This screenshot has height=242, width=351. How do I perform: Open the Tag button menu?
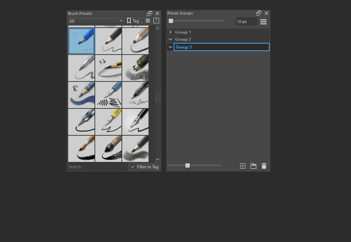click(x=134, y=21)
